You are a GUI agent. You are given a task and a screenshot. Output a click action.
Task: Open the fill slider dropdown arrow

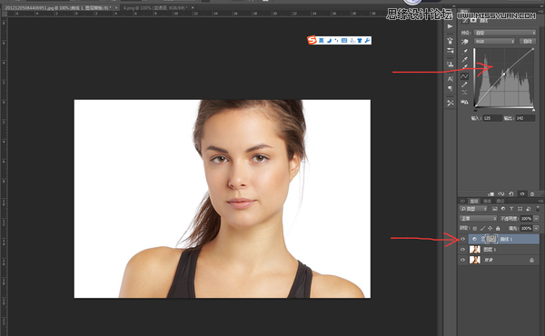536,228
